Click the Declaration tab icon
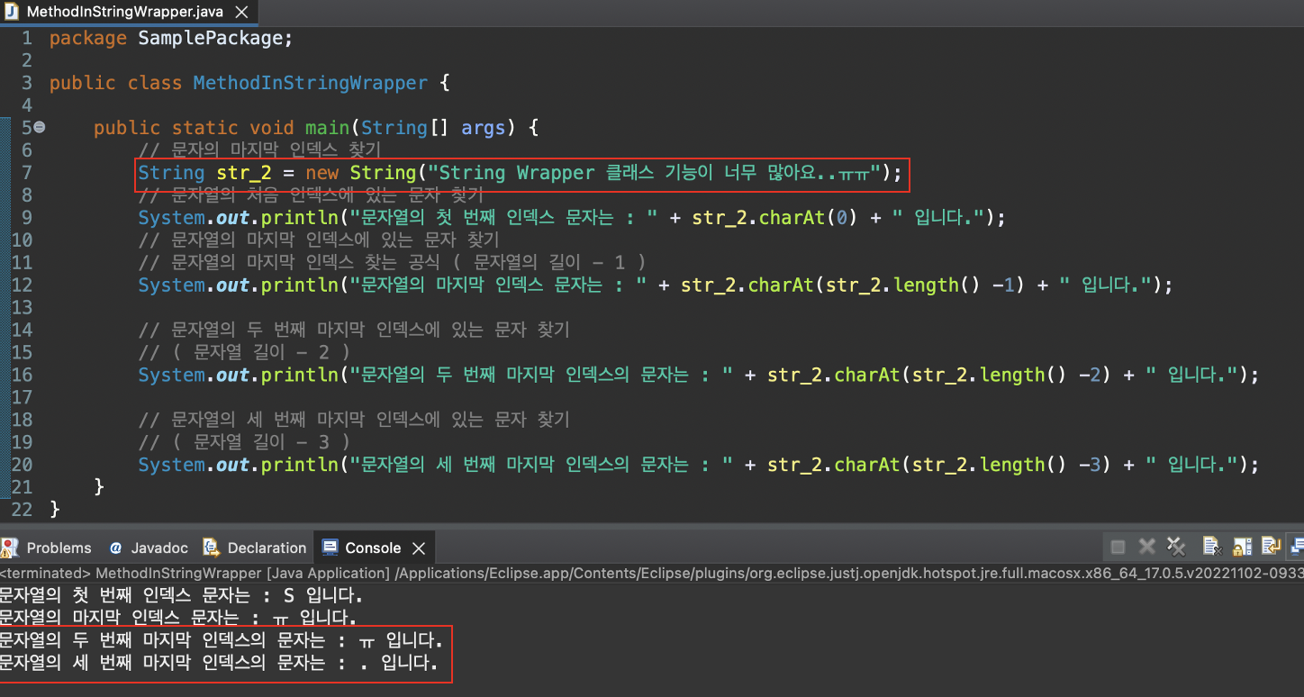 click(x=211, y=548)
